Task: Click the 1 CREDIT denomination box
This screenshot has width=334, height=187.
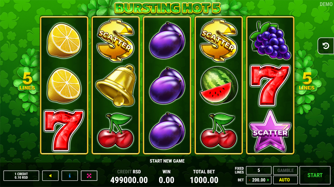Action: point(21,176)
